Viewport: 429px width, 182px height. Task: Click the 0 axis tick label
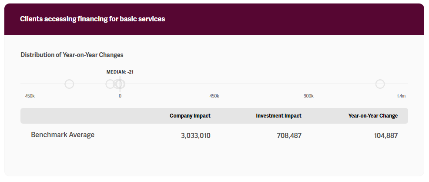pyautogui.click(x=120, y=96)
